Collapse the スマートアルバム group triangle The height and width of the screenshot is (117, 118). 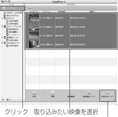(2, 26)
